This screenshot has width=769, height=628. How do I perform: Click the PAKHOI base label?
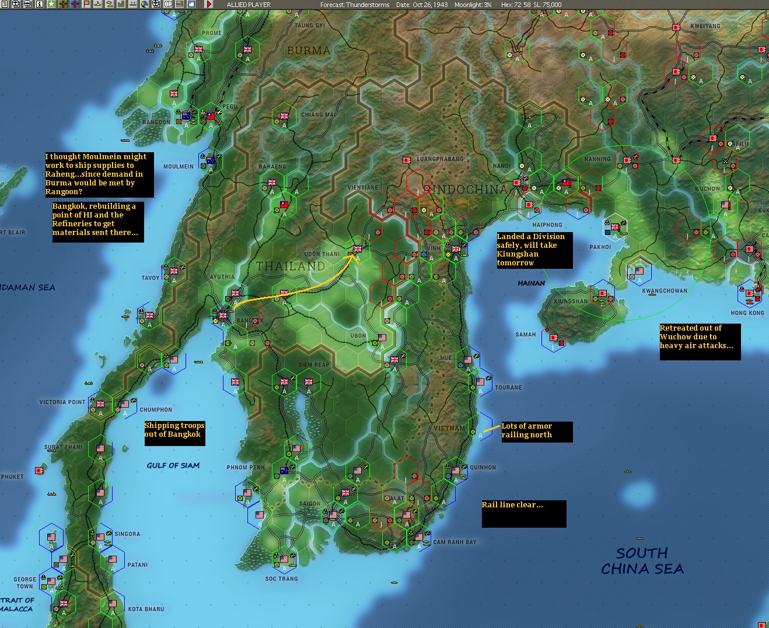pos(600,247)
